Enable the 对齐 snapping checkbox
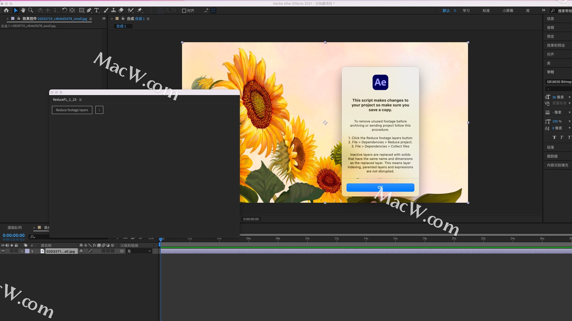572x321 pixels. point(184,11)
